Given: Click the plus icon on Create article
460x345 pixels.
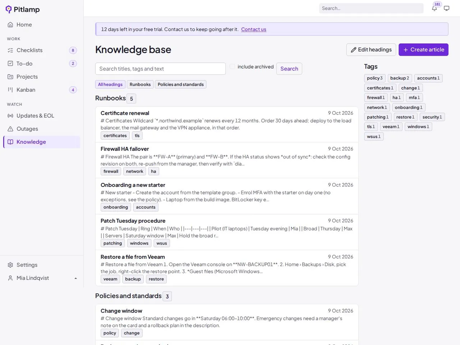Looking at the screenshot, I should click(x=406, y=50).
